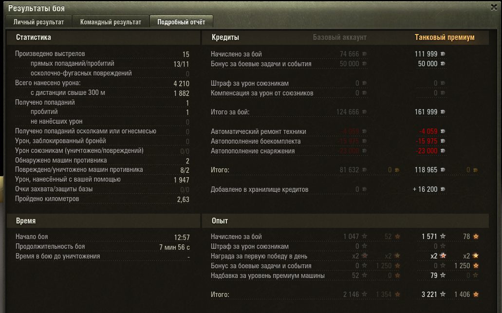
Task: Click star icon beside total 3 221
Action: click(x=443, y=294)
